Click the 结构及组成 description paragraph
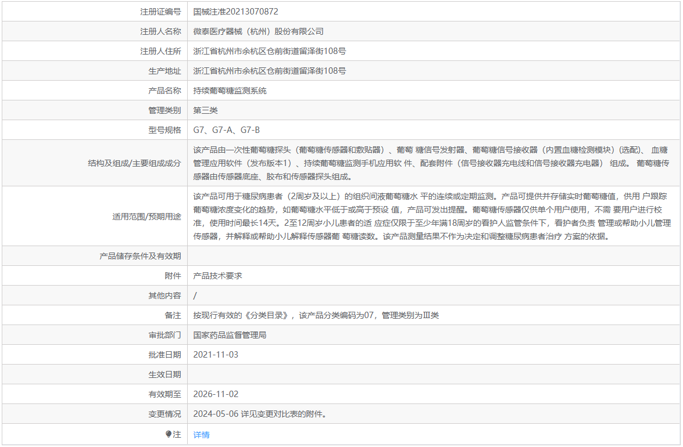This screenshot has height=447, width=683. pyautogui.click(x=431, y=163)
